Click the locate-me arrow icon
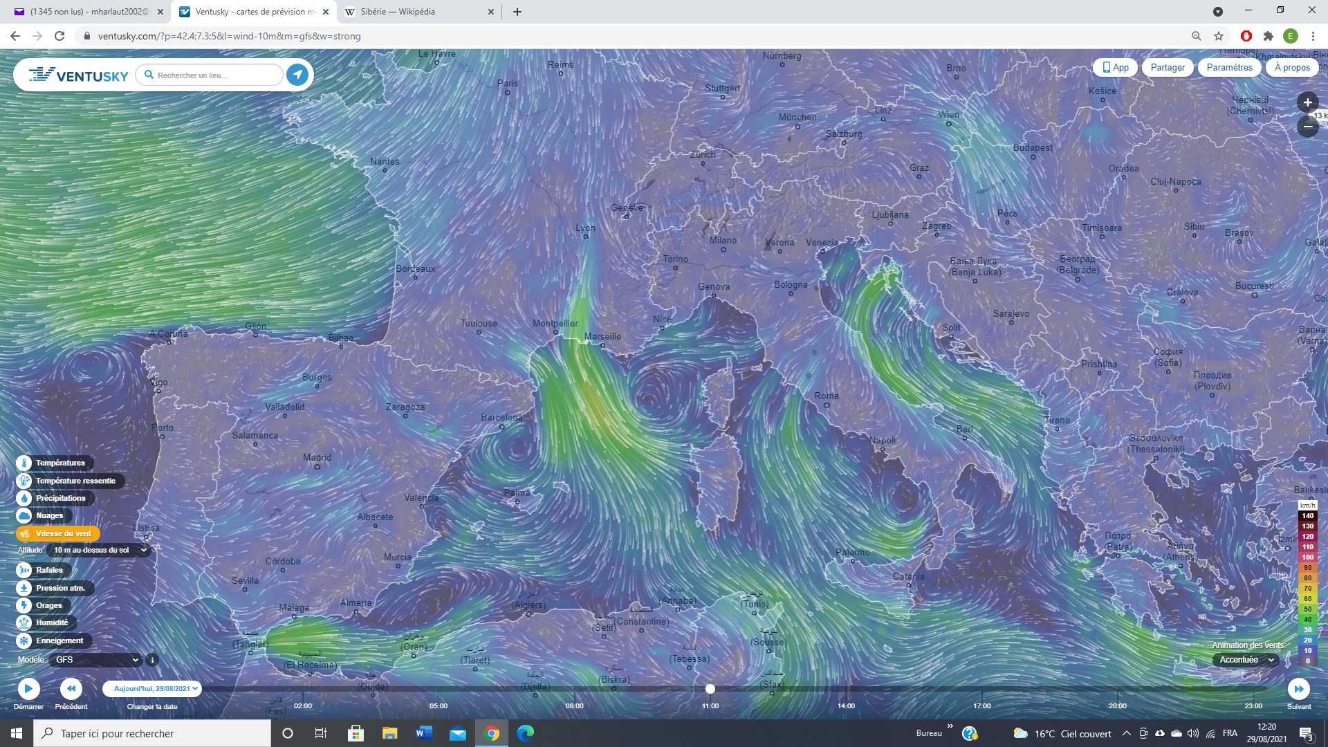1328x747 pixels. (x=297, y=75)
